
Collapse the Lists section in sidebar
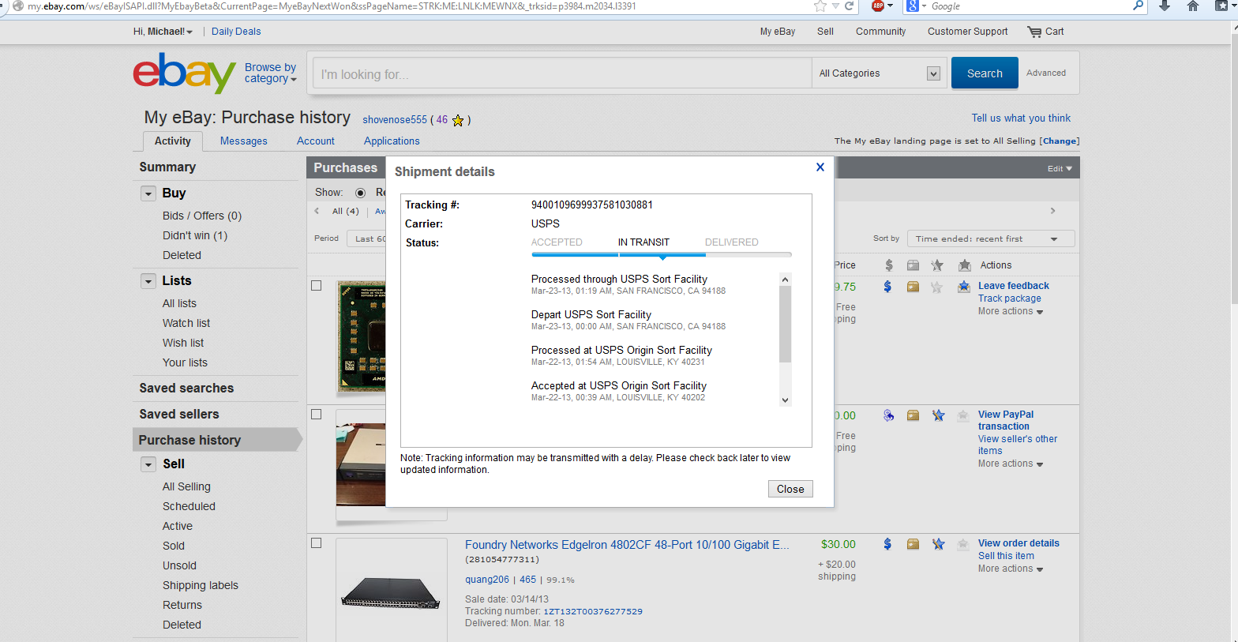point(148,281)
